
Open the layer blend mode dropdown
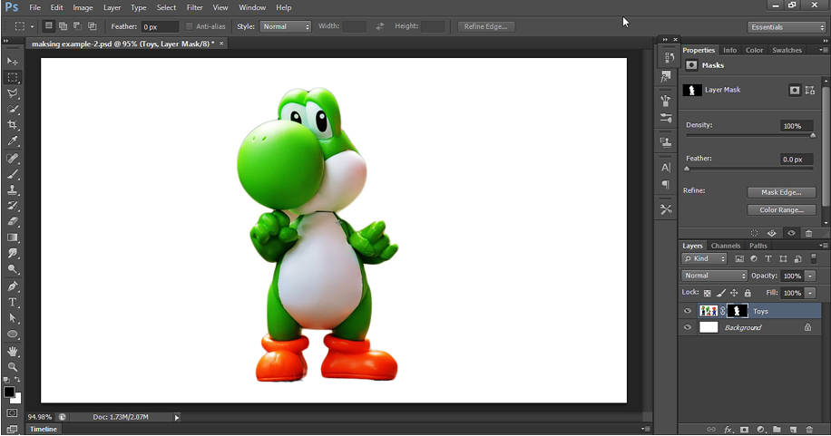click(x=714, y=276)
